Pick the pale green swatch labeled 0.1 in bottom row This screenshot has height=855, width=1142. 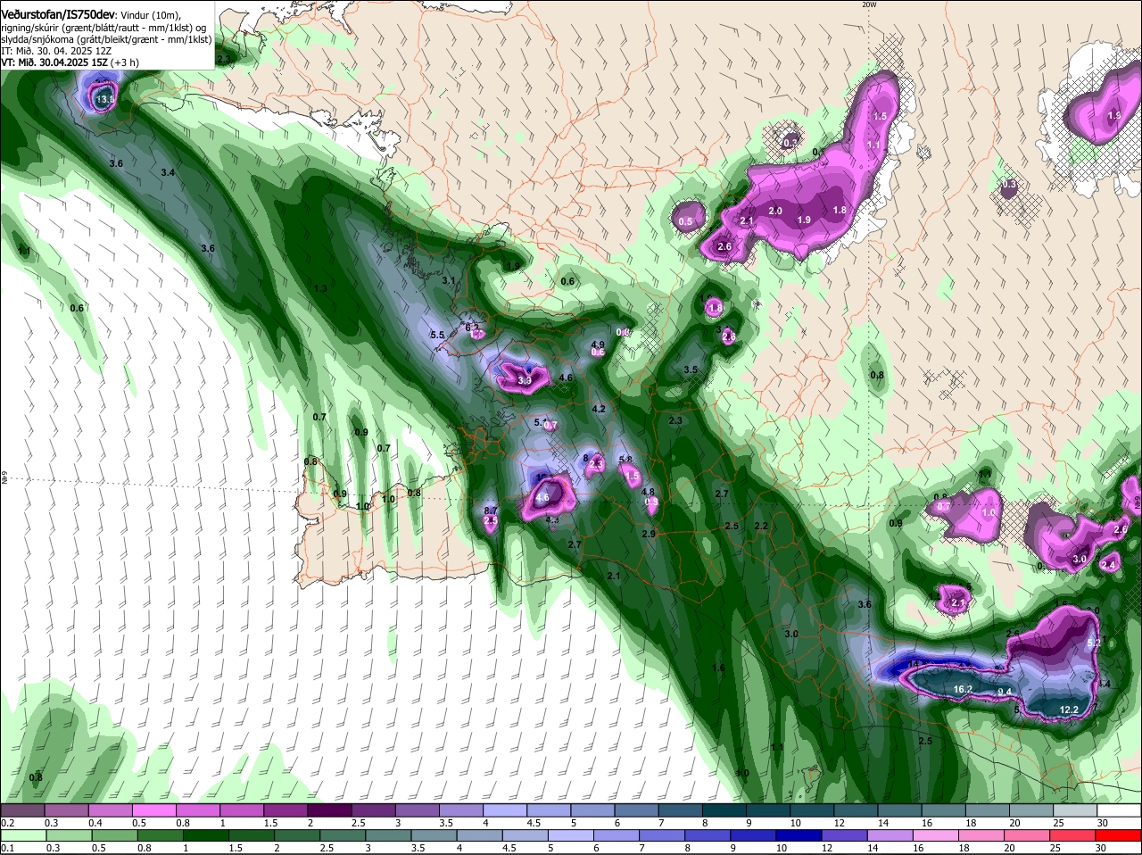pyautogui.click(x=22, y=835)
